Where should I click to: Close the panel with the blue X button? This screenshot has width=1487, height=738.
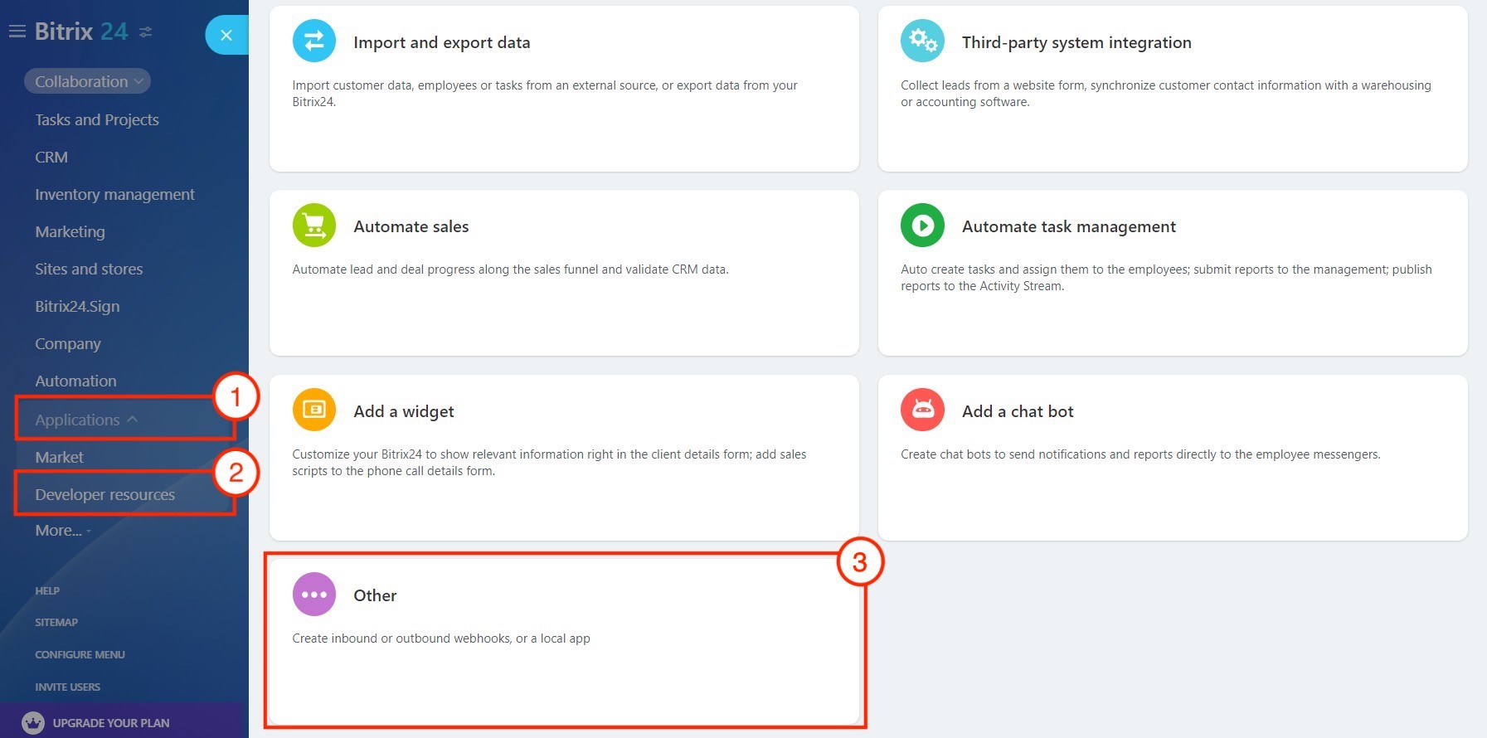point(226,35)
